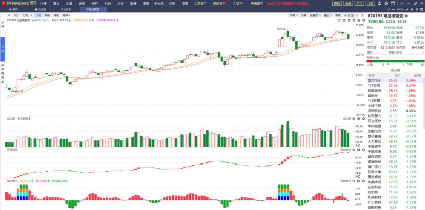Switch to the 综合排名 tab
This screenshot has width=425, height=210.
[66, 9]
